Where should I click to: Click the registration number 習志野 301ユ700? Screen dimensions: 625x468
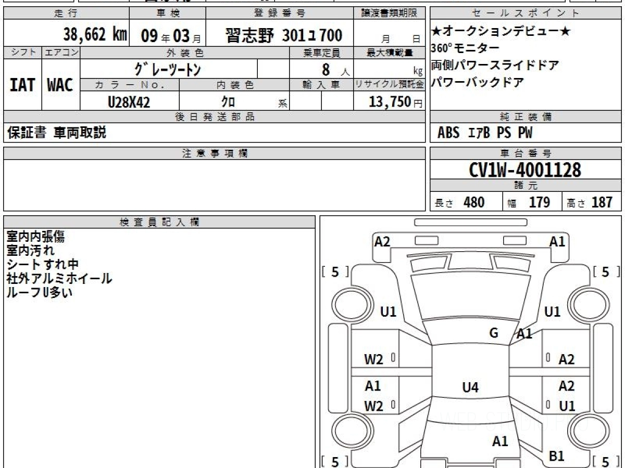click(284, 35)
